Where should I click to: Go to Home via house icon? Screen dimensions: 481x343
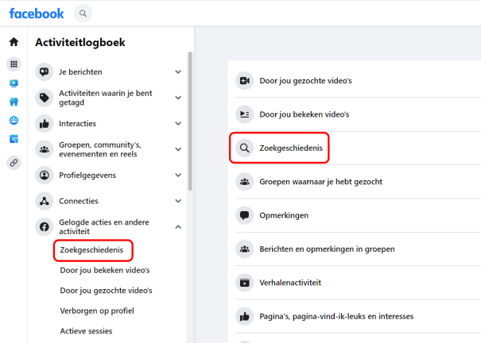point(14,42)
